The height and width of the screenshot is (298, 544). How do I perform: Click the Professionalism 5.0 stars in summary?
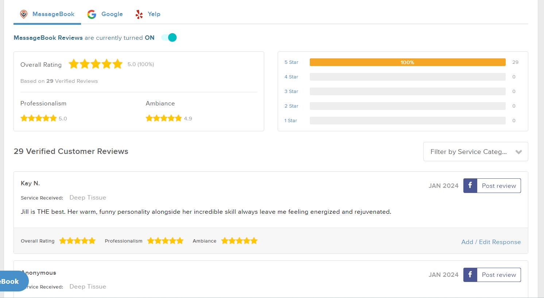[39, 118]
